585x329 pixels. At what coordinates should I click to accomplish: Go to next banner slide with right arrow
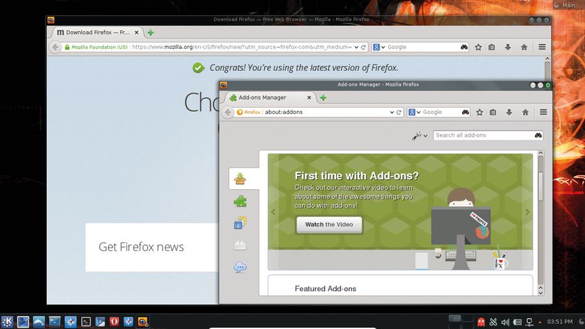(528, 212)
